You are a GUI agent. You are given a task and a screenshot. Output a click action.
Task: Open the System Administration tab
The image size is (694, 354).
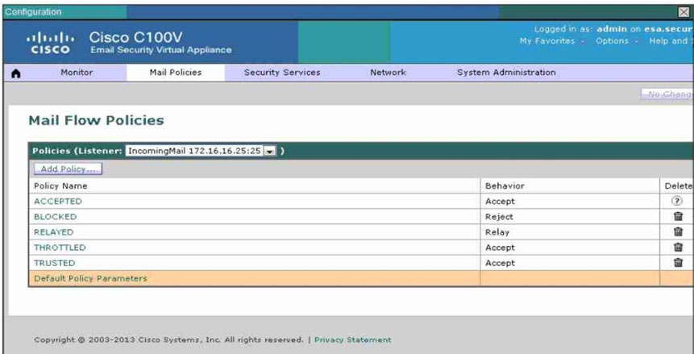506,73
